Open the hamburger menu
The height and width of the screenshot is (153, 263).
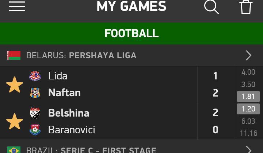pos(17,7)
